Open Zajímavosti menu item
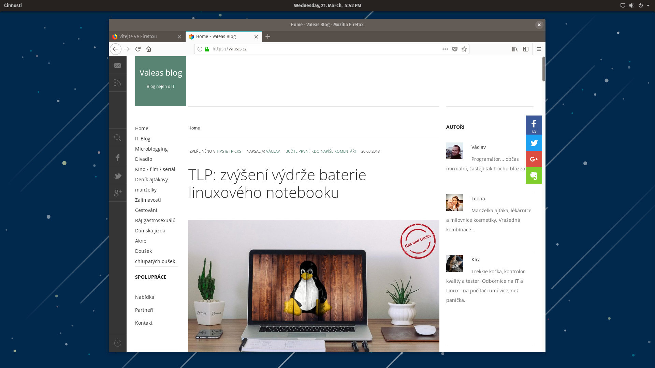 click(x=148, y=200)
